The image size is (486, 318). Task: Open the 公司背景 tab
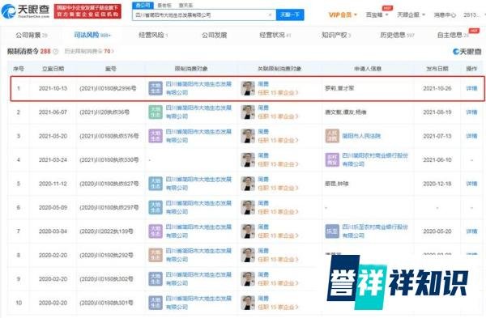click(x=32, y=36)
